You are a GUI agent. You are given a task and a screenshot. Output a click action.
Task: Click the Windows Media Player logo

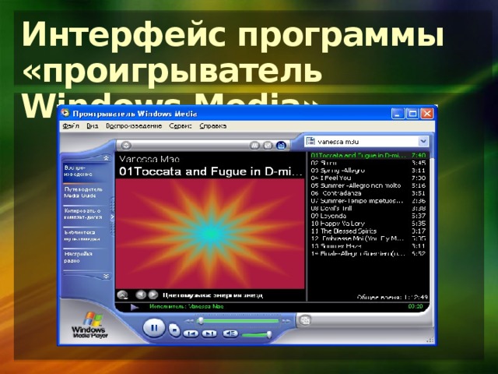(90, 326)
